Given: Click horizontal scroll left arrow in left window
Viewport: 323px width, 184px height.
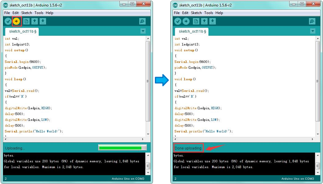Looking at the screenshot, I should [5, 139].
